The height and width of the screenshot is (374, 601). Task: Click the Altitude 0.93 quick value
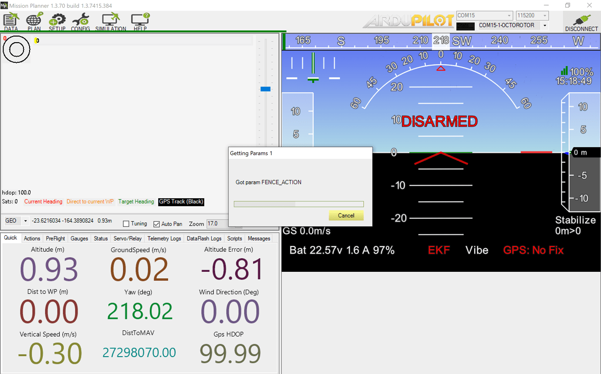[x=49, y=269]
